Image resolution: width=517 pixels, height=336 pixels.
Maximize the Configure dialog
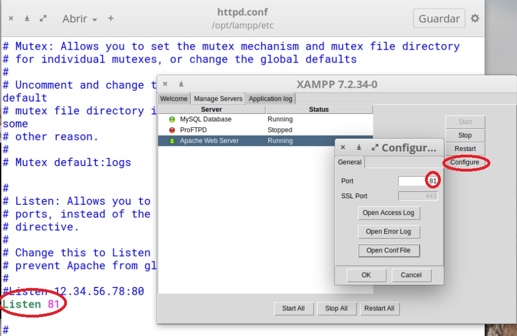pos(375,148)
